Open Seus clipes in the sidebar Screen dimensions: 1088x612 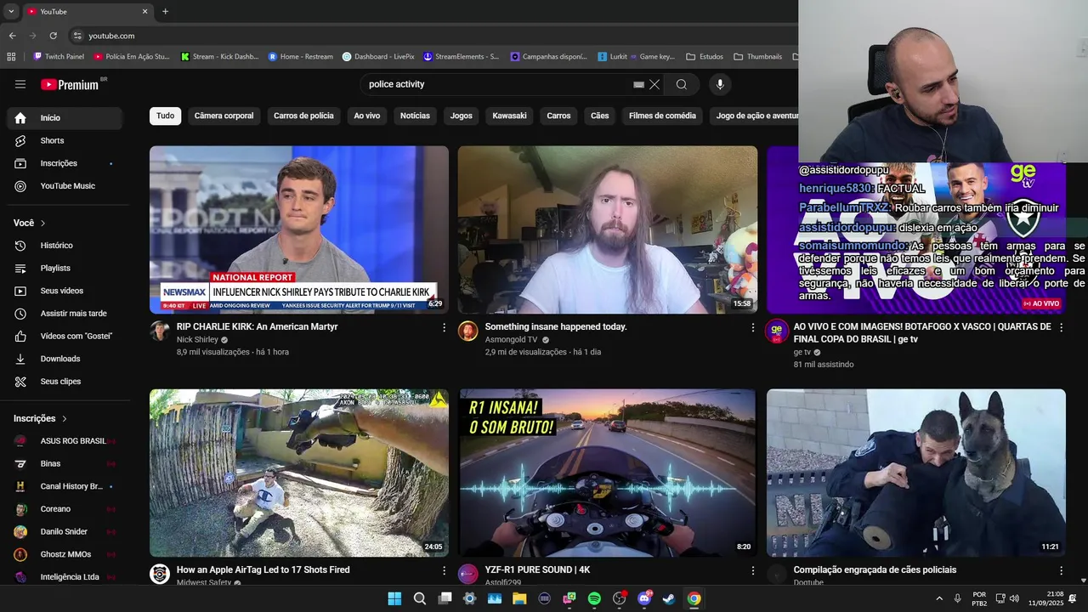coord(65,382)
